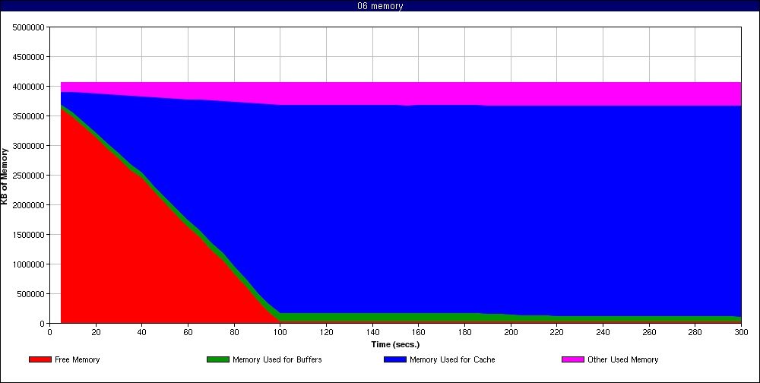
Task: Click the 80 tick on the time axis
Action: point(234,332)
